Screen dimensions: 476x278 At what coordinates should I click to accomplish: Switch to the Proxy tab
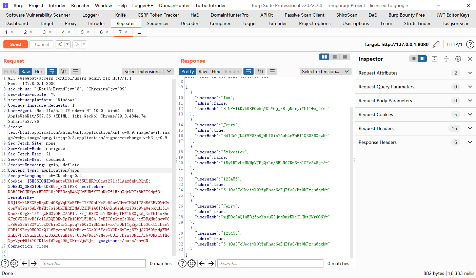tap(71, 23)
